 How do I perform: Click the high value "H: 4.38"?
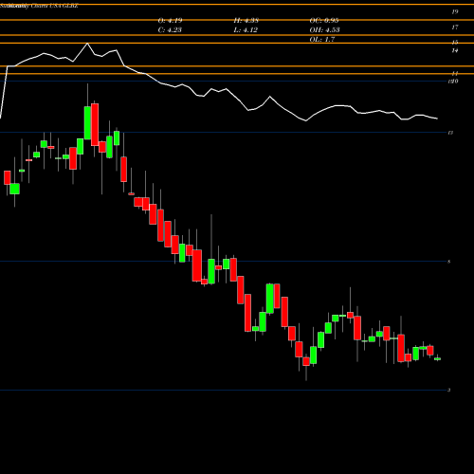246,21
